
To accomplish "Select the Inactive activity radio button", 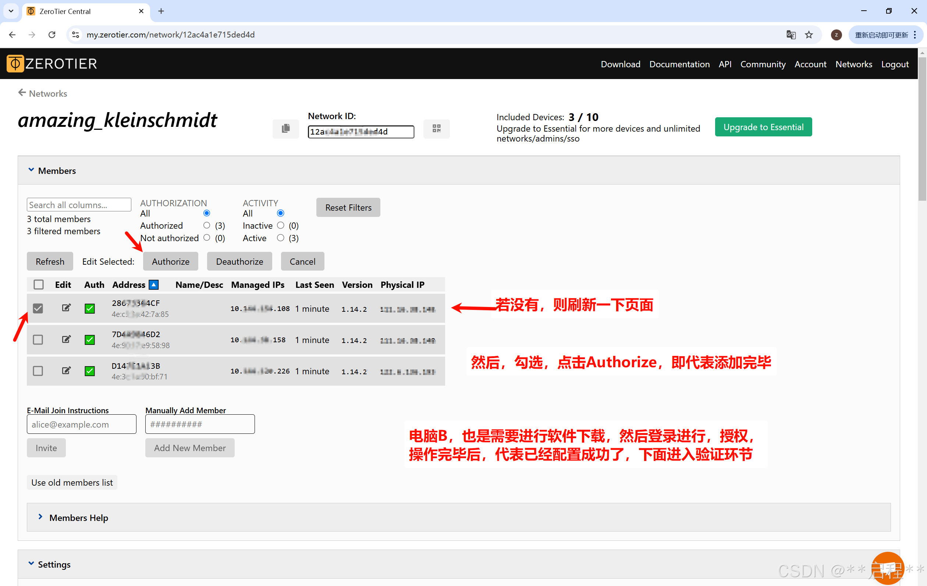I will (281, 225).
